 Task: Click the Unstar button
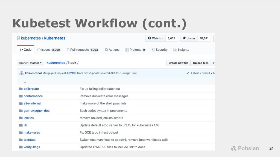[x=189, y=38]
